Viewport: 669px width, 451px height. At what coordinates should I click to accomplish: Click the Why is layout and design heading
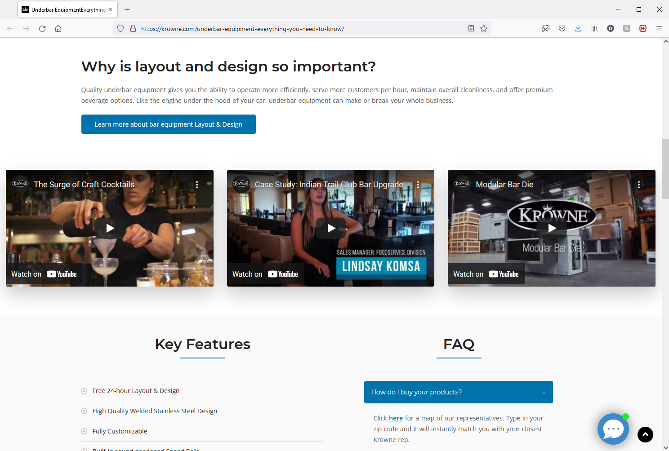pyautogui.click(x=228, y=66)
